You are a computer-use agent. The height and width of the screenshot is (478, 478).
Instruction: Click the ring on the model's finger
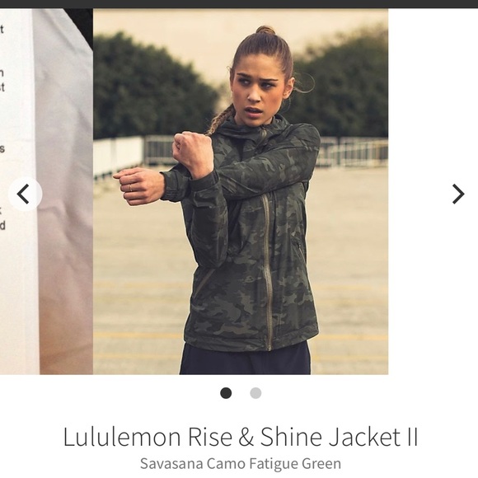pos(130,188)
